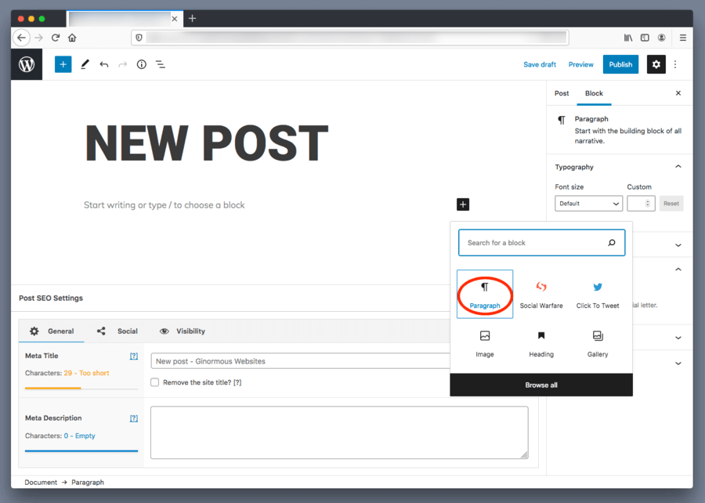This screenshot has height=503, width=705.
Task: Open the Font size Default dropdown
Action: point(588,204)
